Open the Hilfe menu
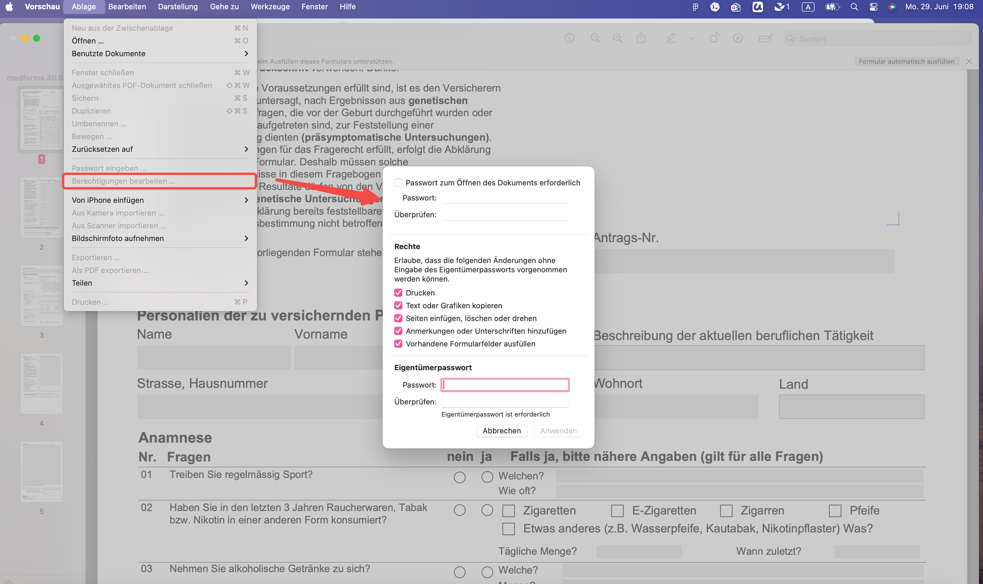The image size is (983, 584). pos(348,7)
